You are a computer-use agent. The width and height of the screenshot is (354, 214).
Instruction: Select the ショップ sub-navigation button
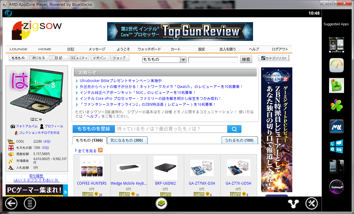(x=119, y=58)
